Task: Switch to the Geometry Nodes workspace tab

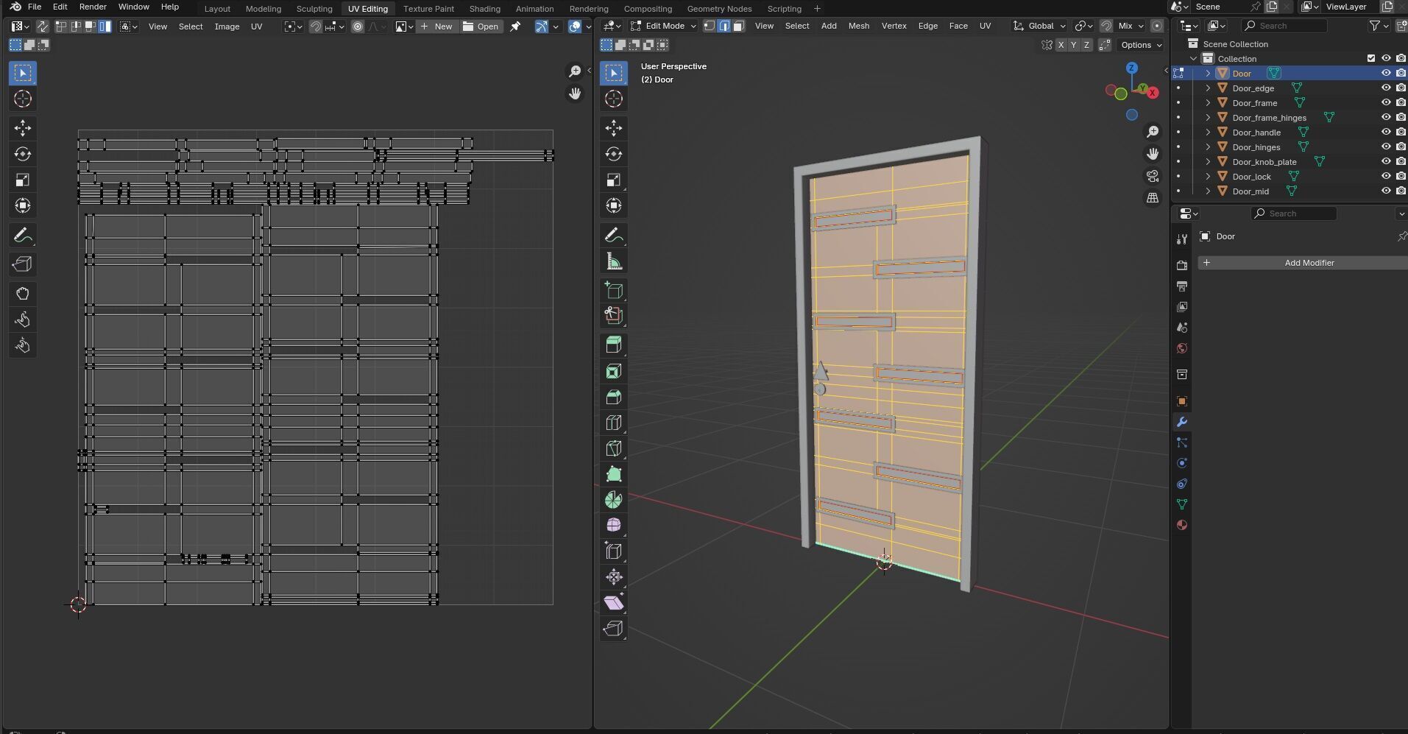Action: pyautogui.click(x=719, y=9)
